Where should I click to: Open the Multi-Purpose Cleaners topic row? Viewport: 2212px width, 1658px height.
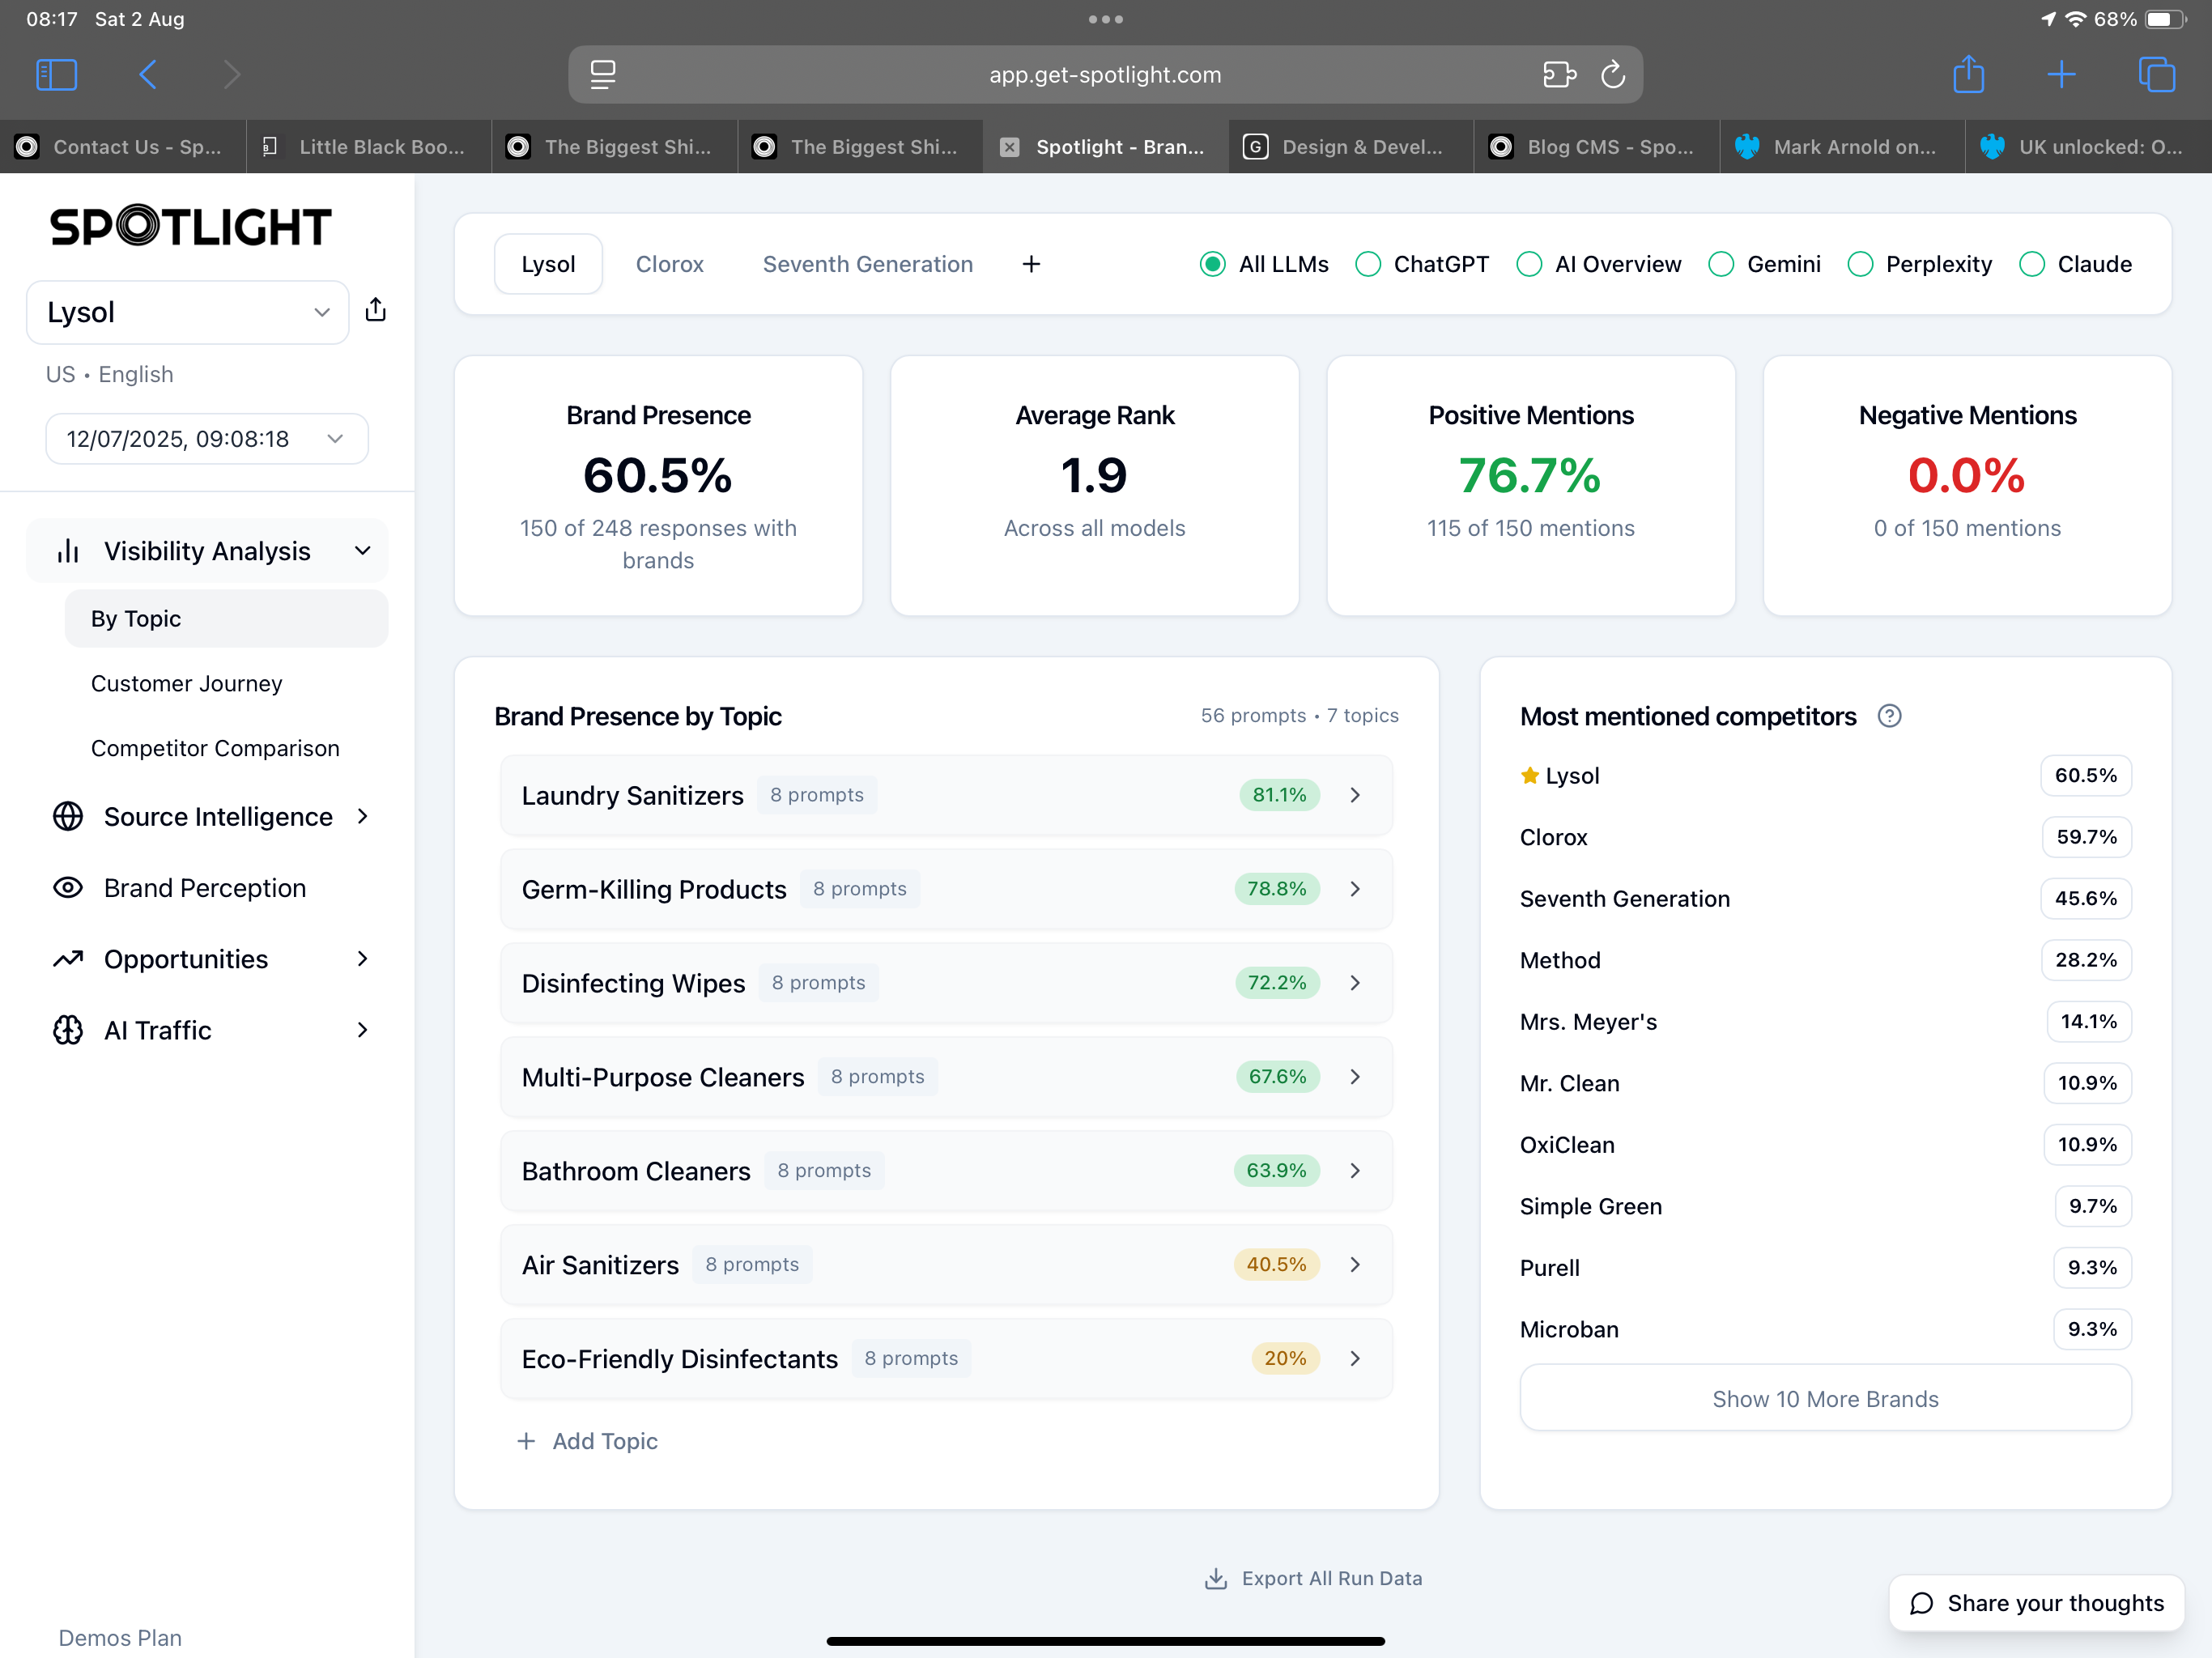point(946,1077)
